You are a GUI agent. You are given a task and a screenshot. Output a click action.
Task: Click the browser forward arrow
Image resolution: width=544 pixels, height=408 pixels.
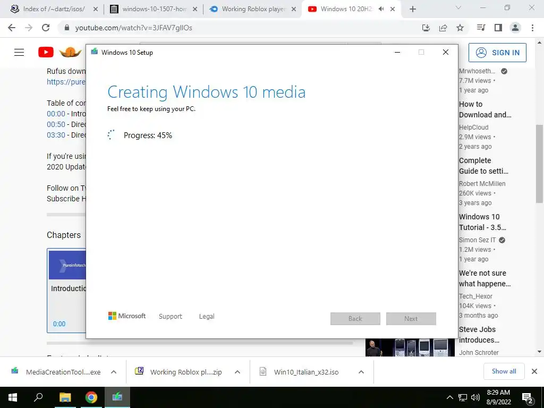[29, 28]
